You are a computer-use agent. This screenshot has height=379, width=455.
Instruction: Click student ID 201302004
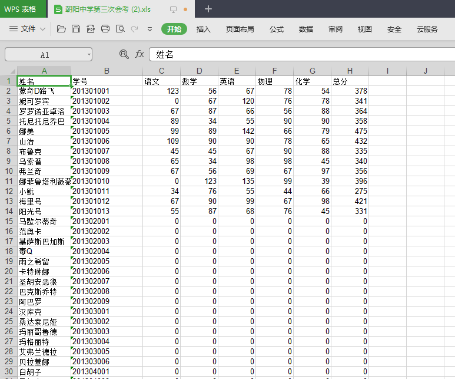107,252
